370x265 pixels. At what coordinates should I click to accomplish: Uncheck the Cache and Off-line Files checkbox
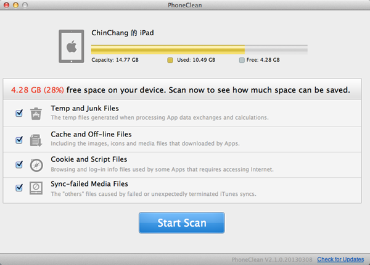pyautogui.click(x=19, y=140)
